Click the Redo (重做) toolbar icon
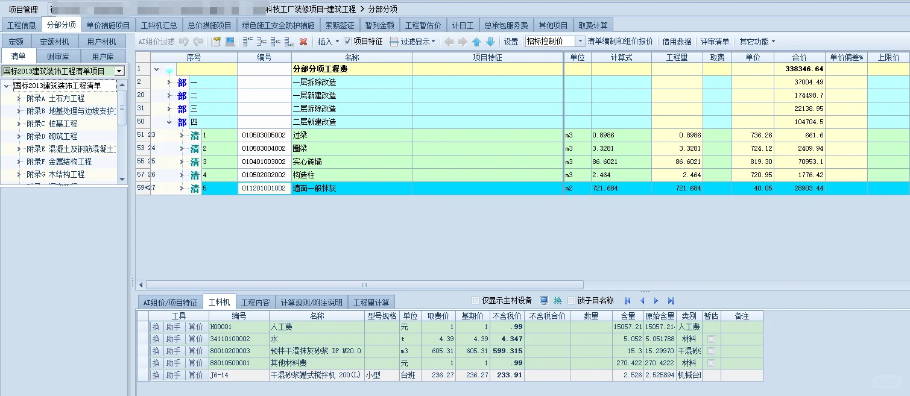910x396 pixels. pyautogui.click(x=197, y=41)
